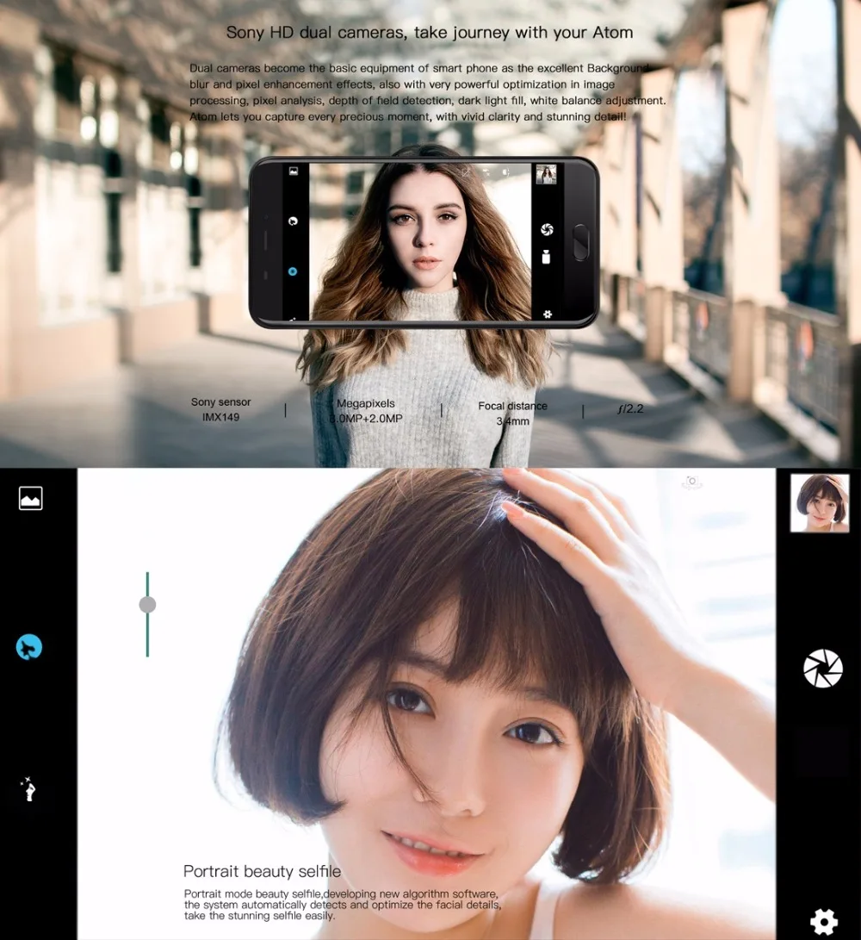Viewport: 861px width, 940px height.
Task: Click the 'Portrait beauty selfile' heading
Action: click(262, 871)
